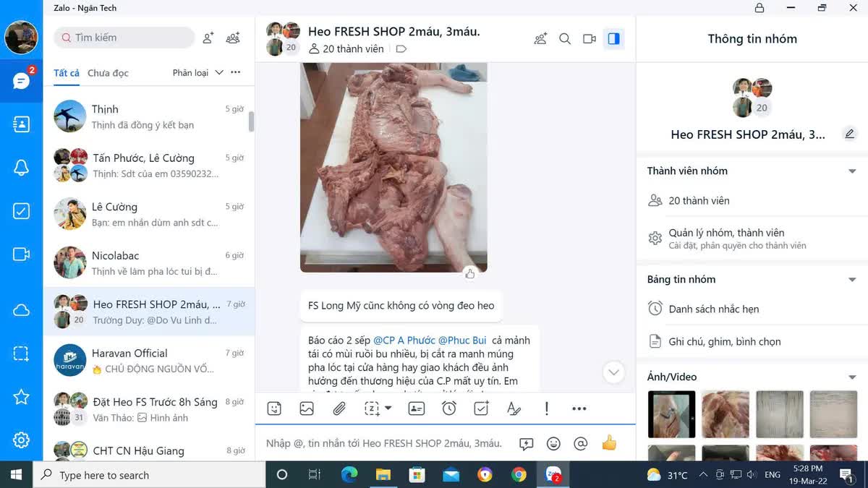The width and height of the screenshot is (868, 488).
Task: Mark message as important with exclamation icon
Action: pos(547,408)
